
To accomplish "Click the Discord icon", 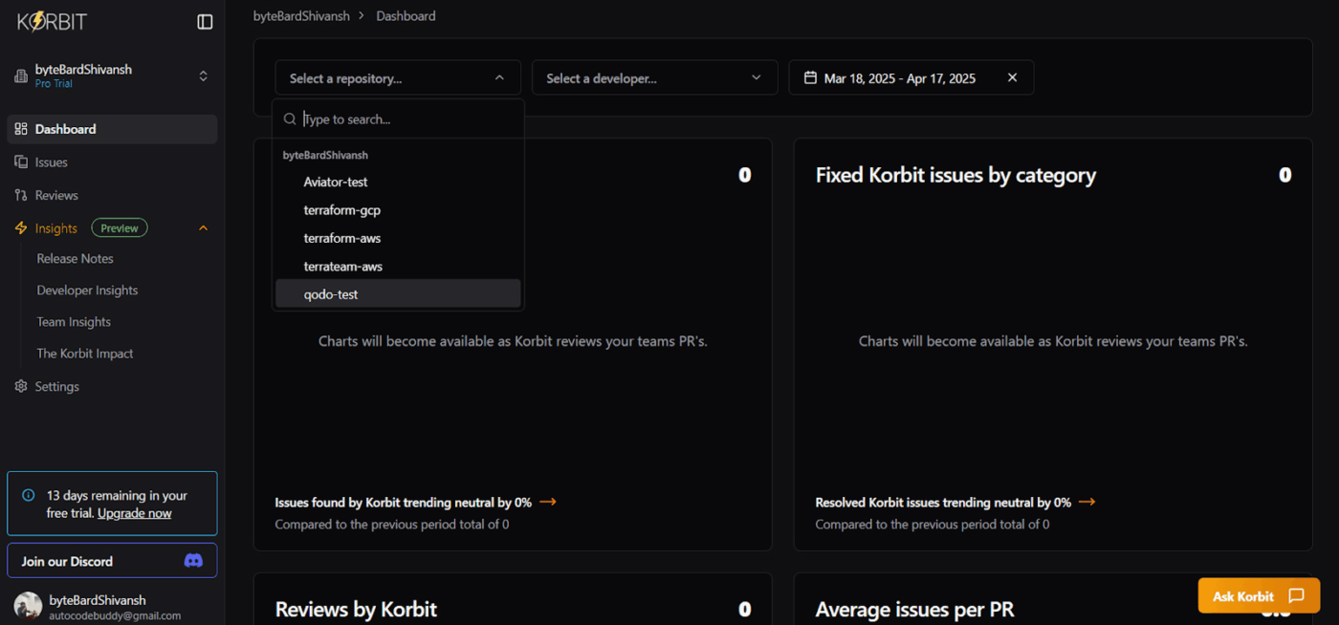I will 193,561.
